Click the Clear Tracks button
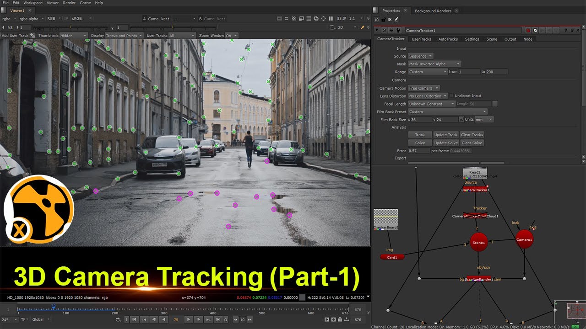Image resolution: width=586 pixels, height=329 pixels. coord(472,135)
